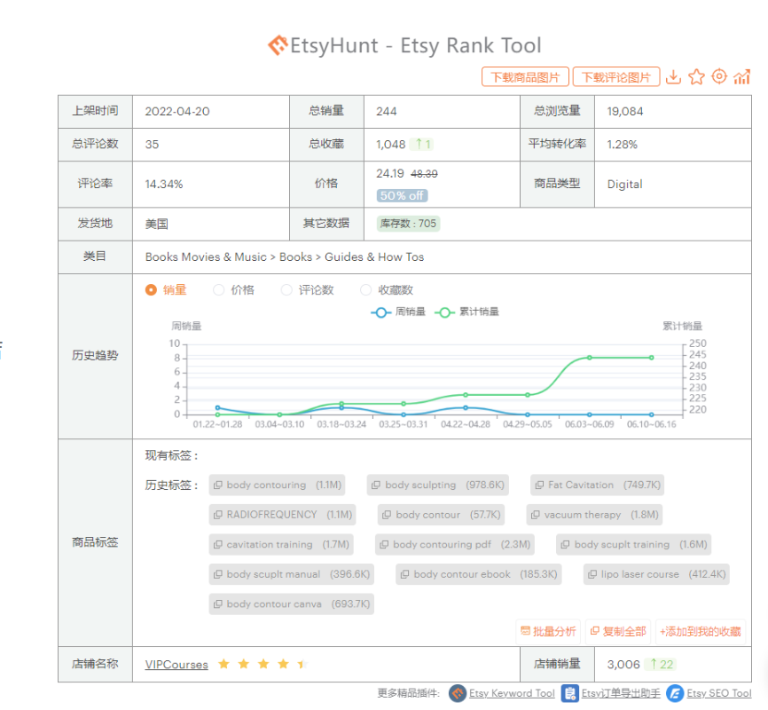Copy the 'body contouring' tag icon
This screenshot has height=710, width=768.
coord(218,485)
